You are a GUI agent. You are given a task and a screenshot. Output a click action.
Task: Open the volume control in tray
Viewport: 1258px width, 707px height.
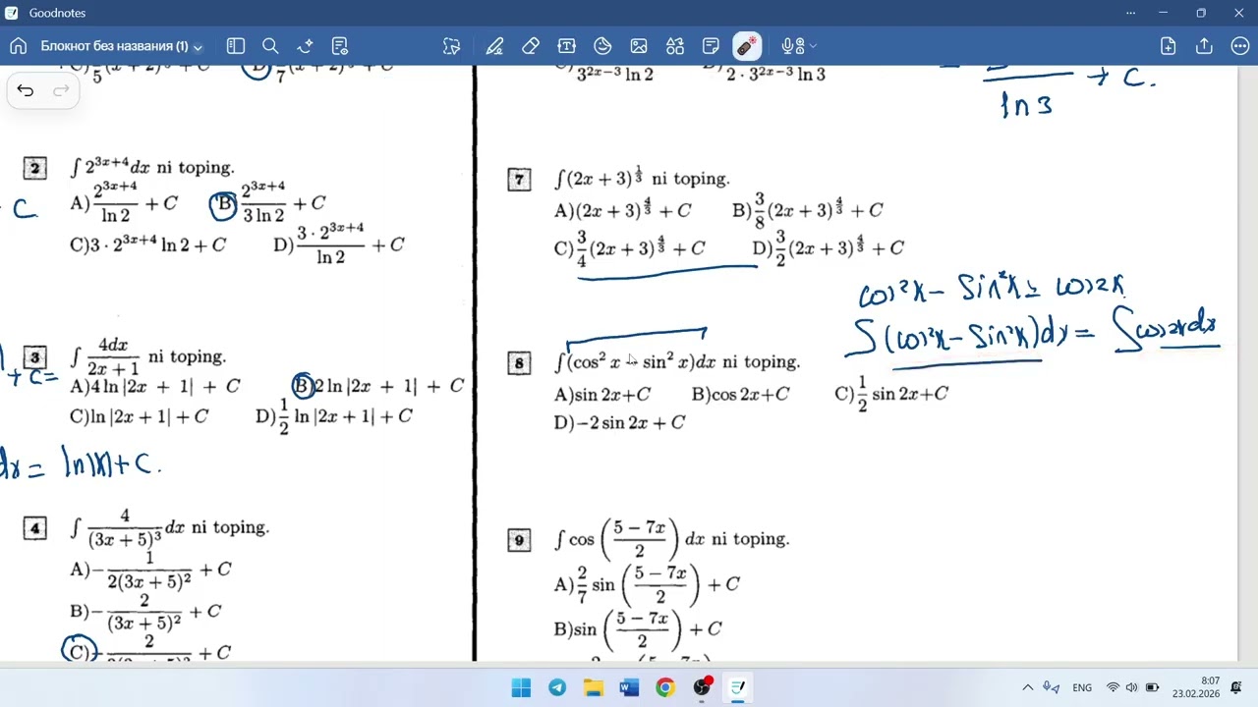tap(1132, 687)
